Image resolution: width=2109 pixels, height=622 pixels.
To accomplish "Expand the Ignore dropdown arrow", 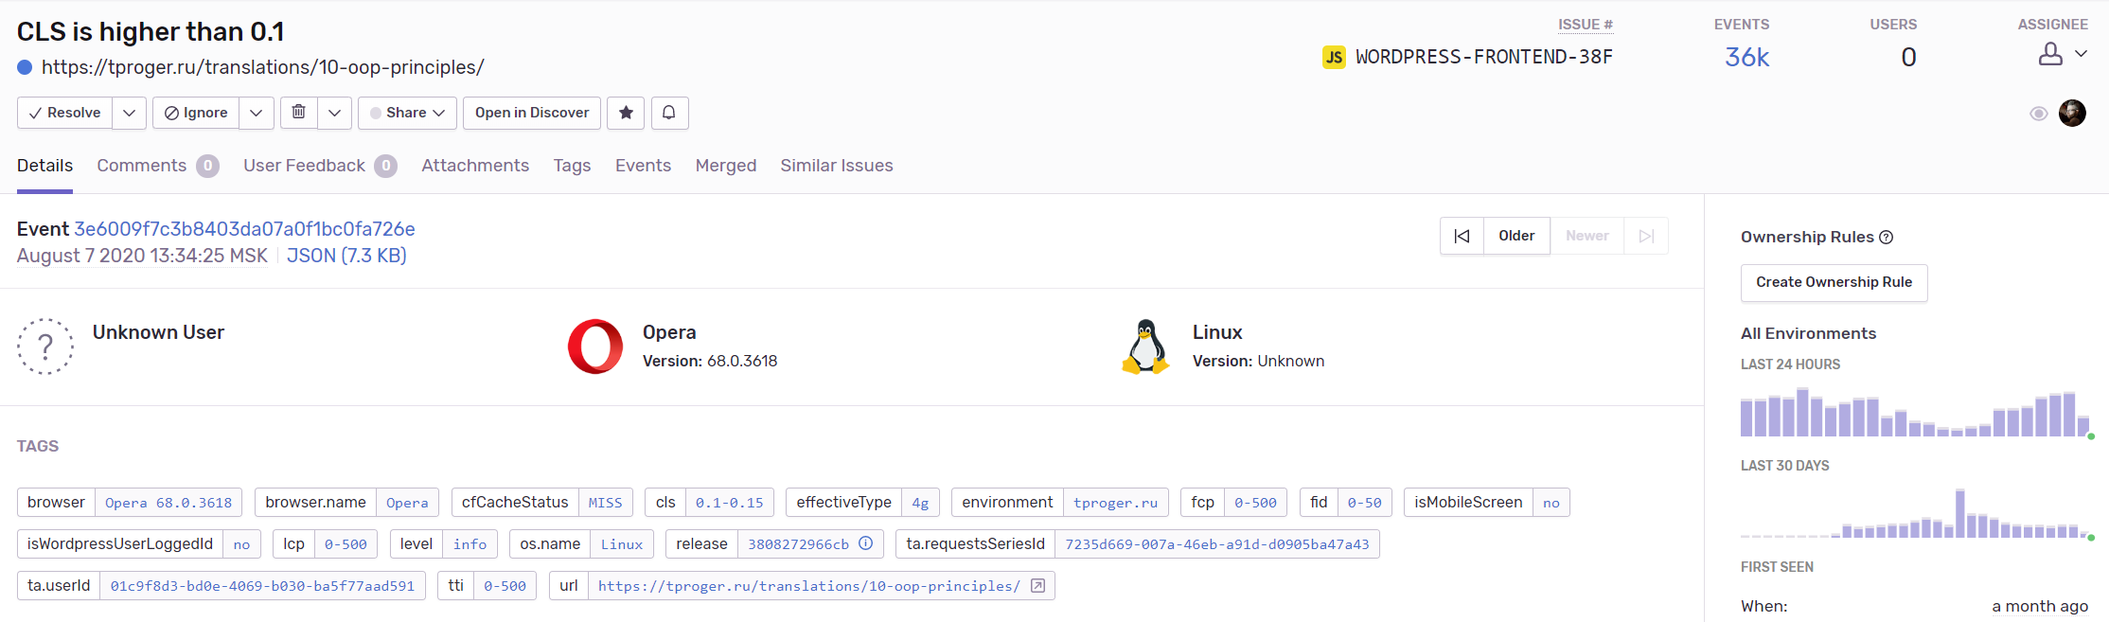I will click(257, 113).
